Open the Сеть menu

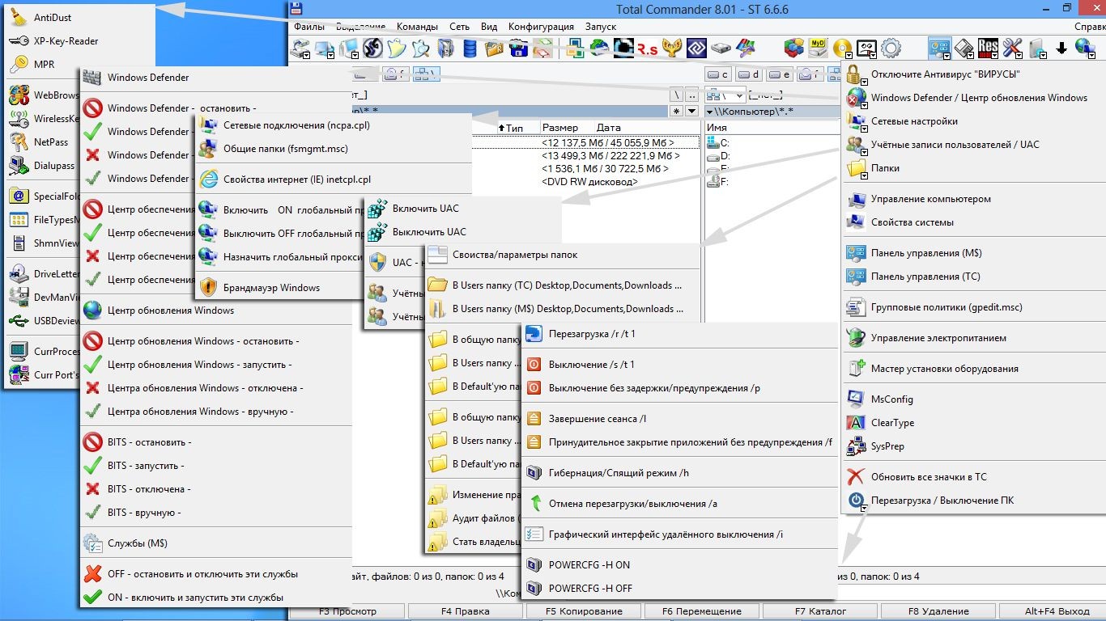coord(459,27)
